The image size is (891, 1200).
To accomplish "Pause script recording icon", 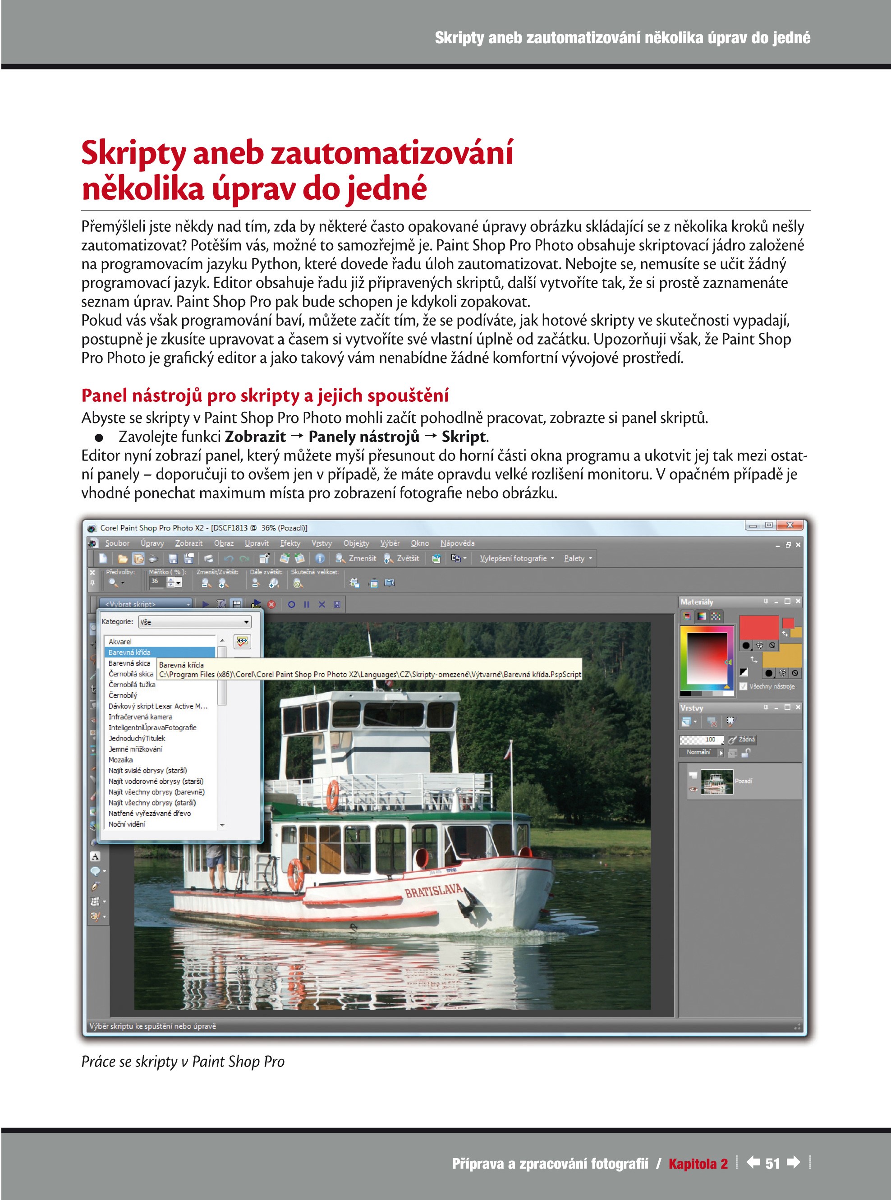I will click(306, 605).
